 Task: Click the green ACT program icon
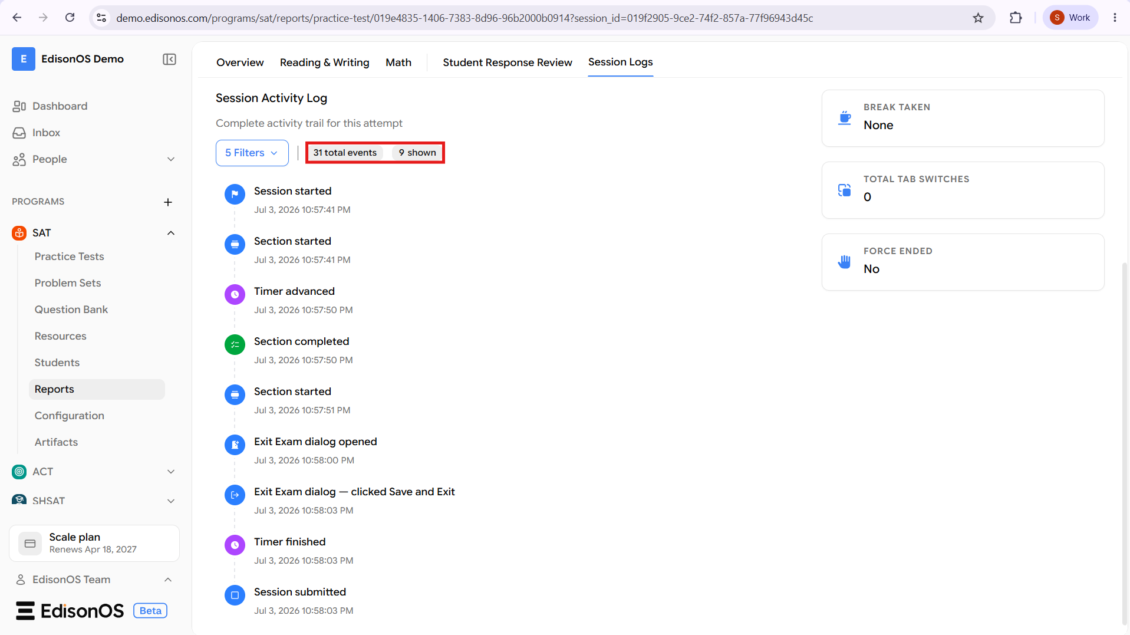[x=19, y=472]
